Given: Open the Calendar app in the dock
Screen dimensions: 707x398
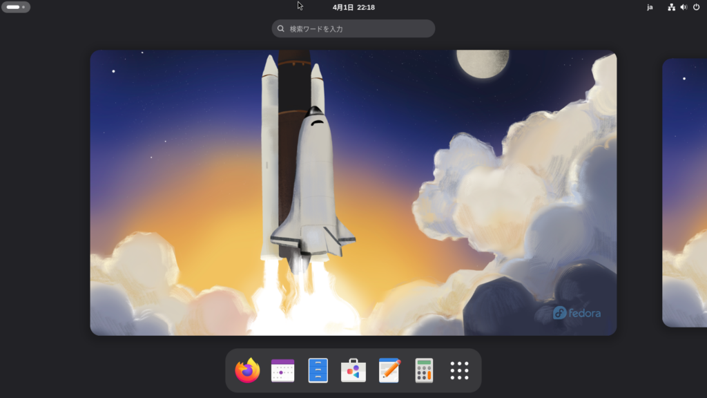Looking at the screenshot, I should coord(283,370).
